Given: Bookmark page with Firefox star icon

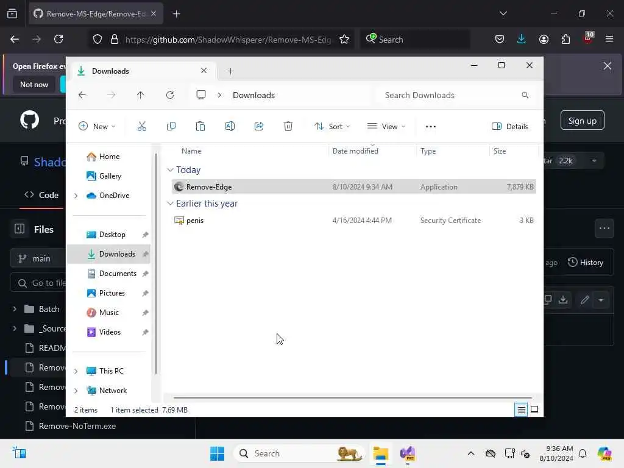Looking at the screenshot, I should click(344, 39).
